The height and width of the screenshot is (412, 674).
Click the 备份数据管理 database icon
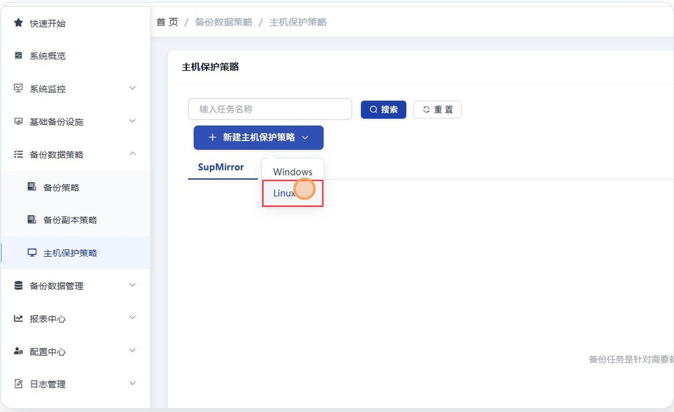pyautogui.click(x=18, y=285)
